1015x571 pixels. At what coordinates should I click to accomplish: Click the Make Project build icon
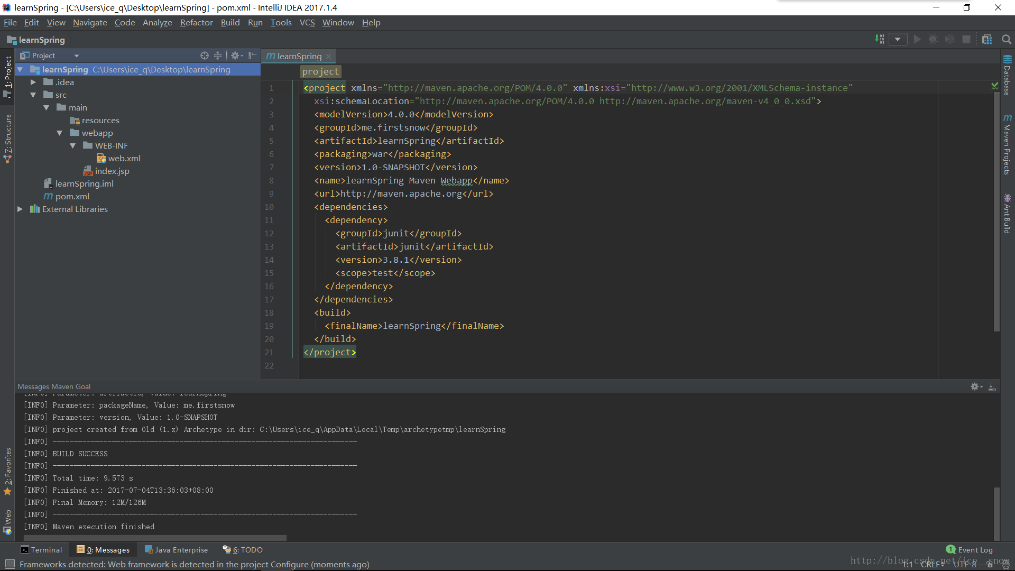(880, 39)
